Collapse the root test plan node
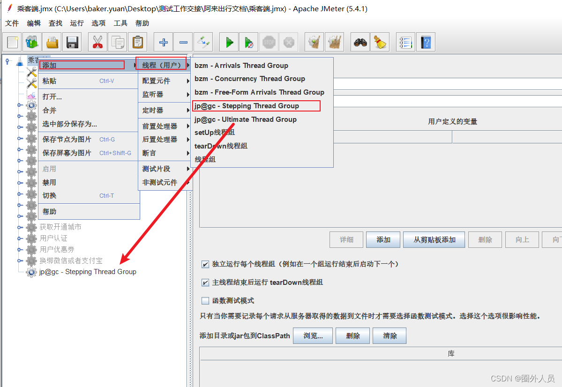This screenshot has height=387, width=562. click(x=7, y=61)
